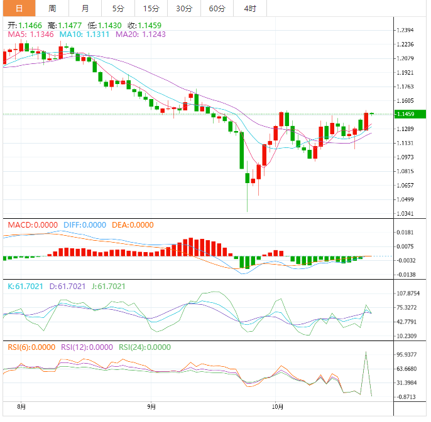Click the 收:1.1459 close price value
The image size is (431, 422).
(145, 26)
